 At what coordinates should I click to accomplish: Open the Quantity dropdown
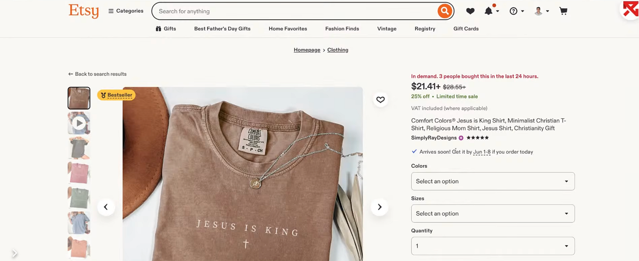pos(493,246)
